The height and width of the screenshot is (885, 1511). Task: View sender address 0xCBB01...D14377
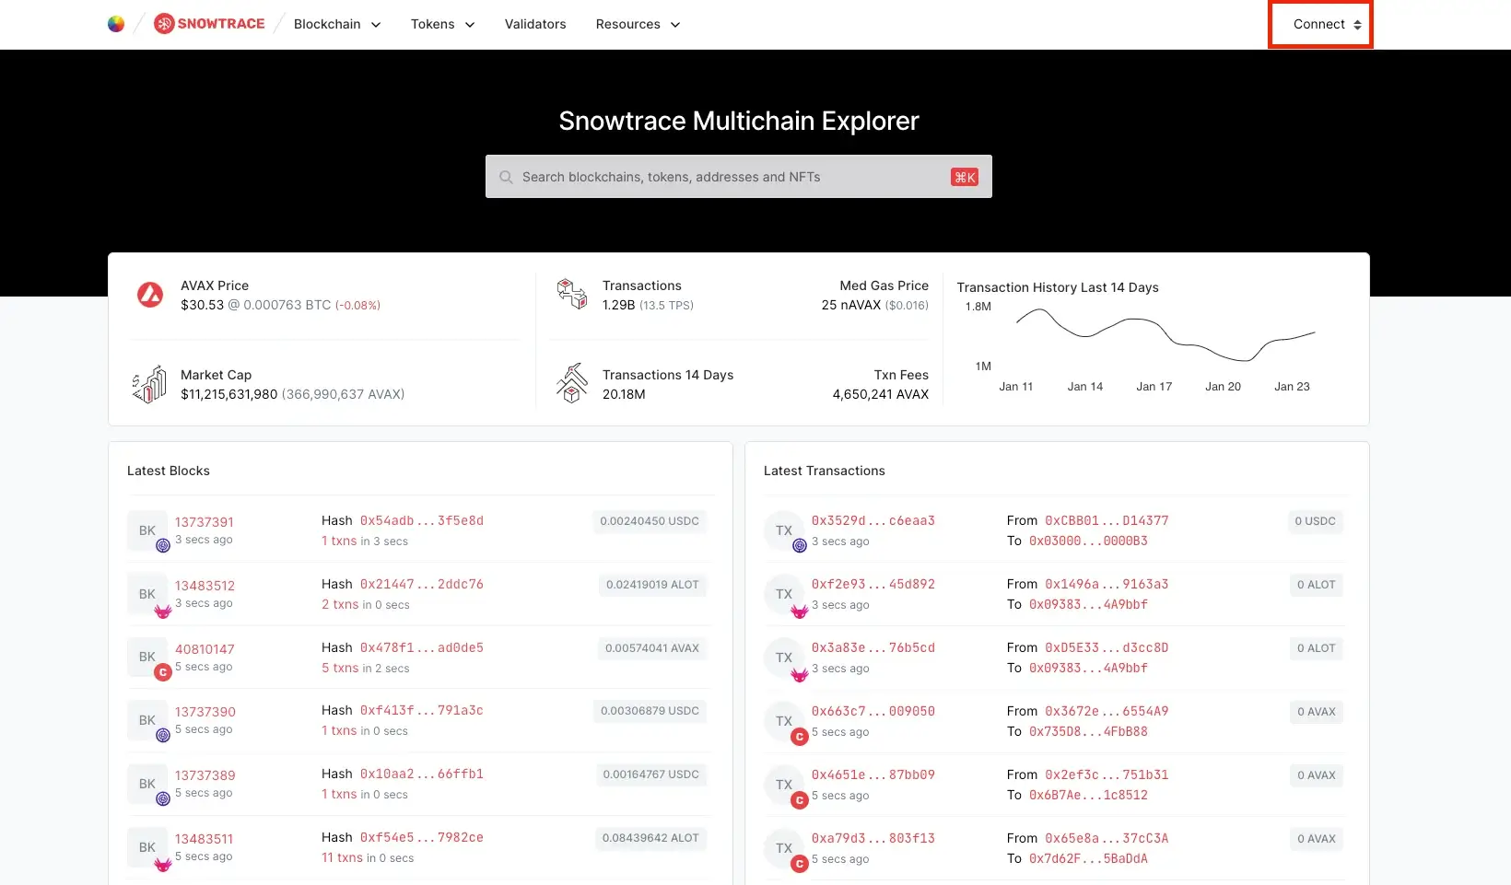coord(1107,520)
